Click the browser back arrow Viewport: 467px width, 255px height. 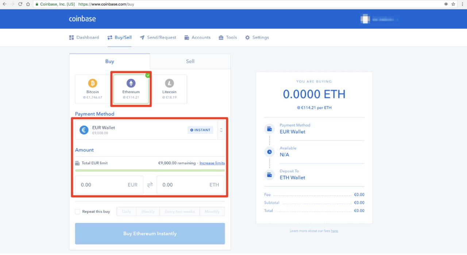point(4,4)
